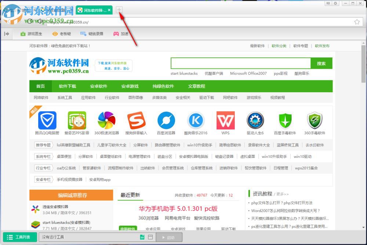
Task: Open the 软件下载 navigation menu
Action: pyautogui.click(x=68, y=86)
